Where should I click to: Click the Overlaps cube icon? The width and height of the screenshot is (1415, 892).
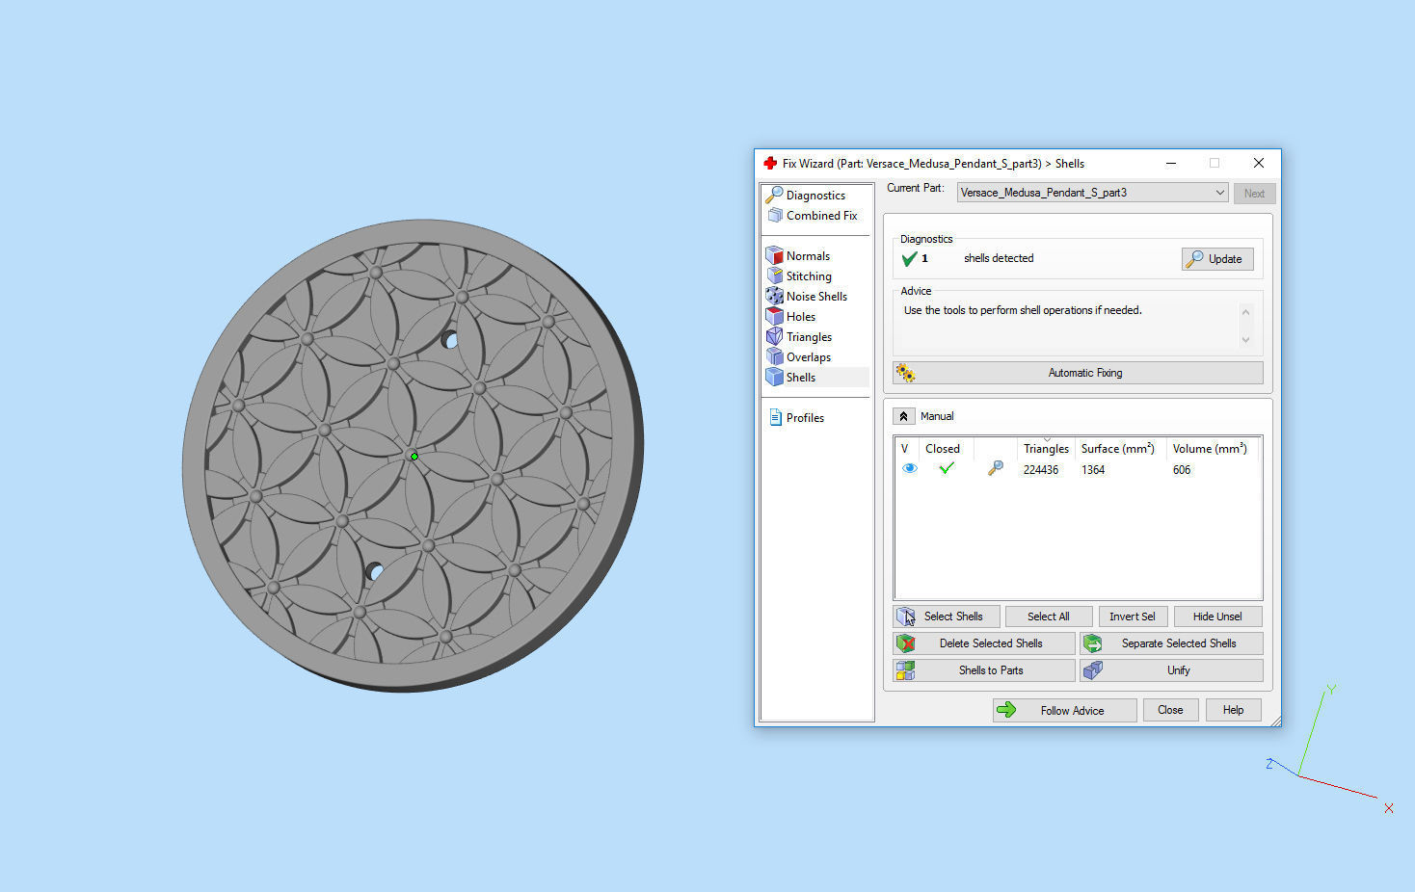tap(774, 357)
